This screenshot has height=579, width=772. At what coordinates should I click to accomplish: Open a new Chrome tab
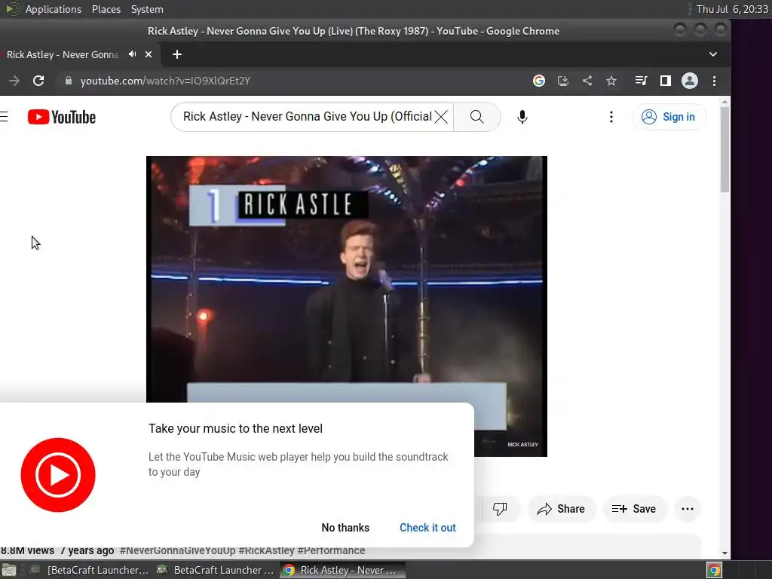pos(177,54)
